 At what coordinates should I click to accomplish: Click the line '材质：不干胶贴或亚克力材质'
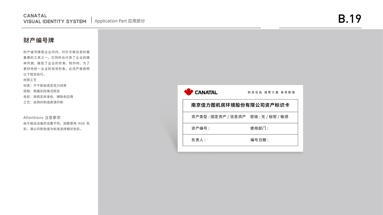pyautogui.click(x=45, y=85)
